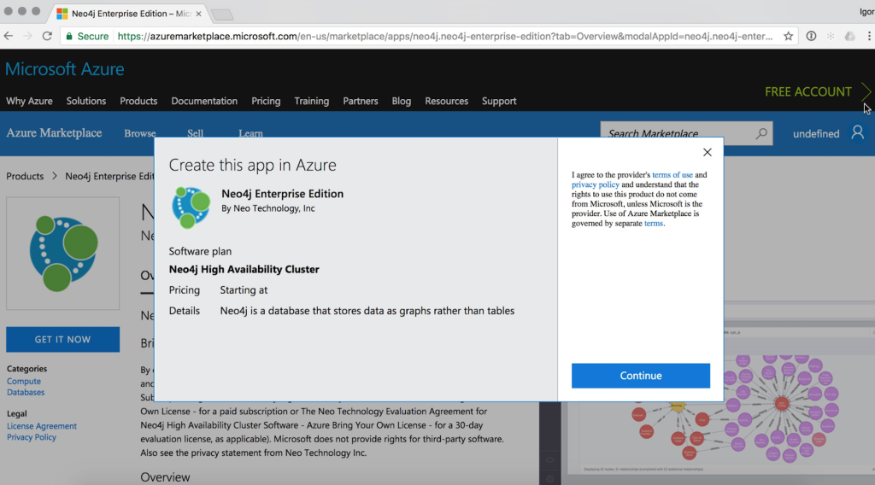875x485 pixels.
Task: Open a new tab with the new-tab button
Action: click(x=222, y=15)
